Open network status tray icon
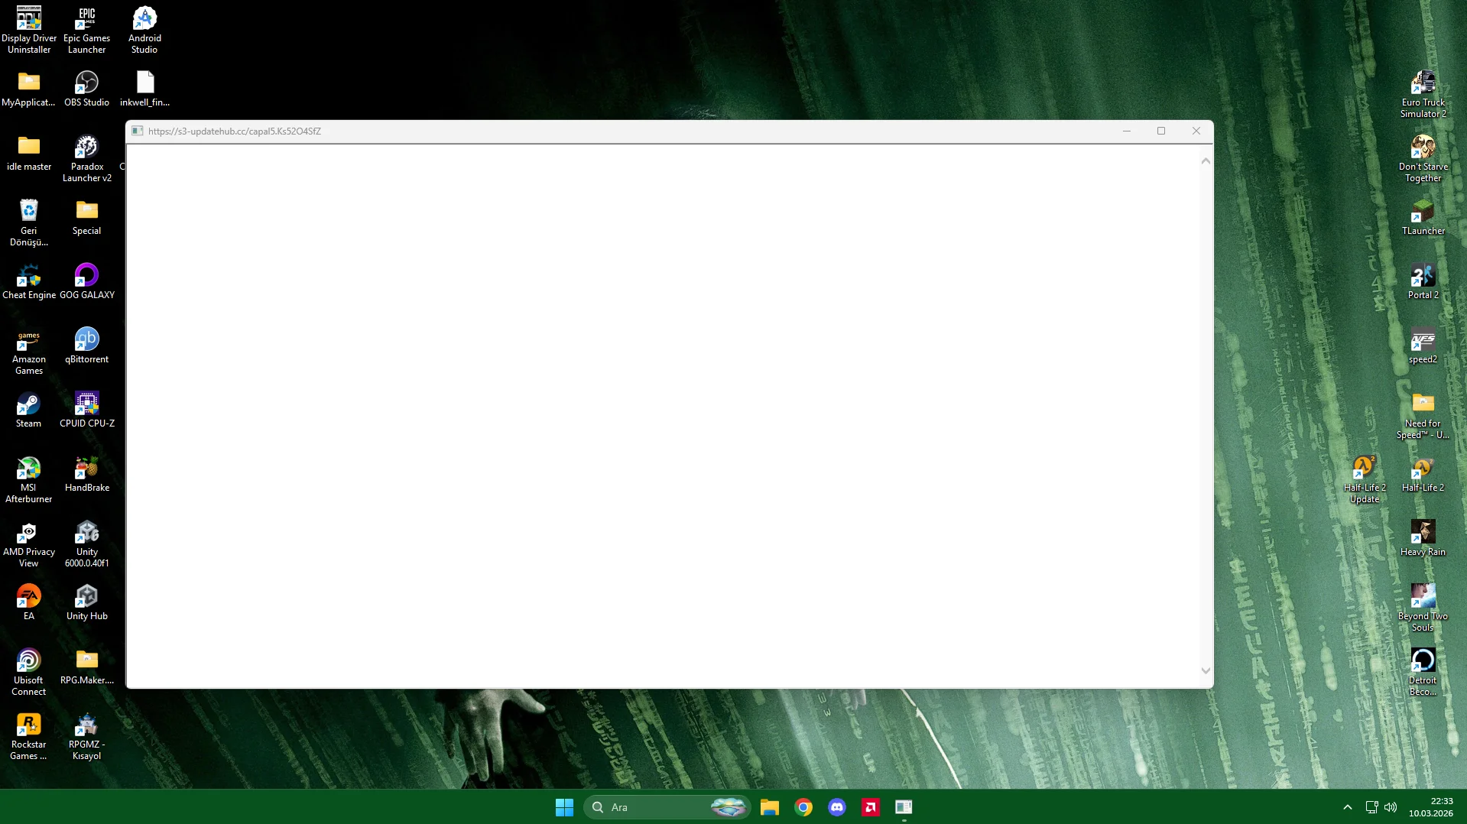1467x824 pixels. click(x=1372, y=807)
